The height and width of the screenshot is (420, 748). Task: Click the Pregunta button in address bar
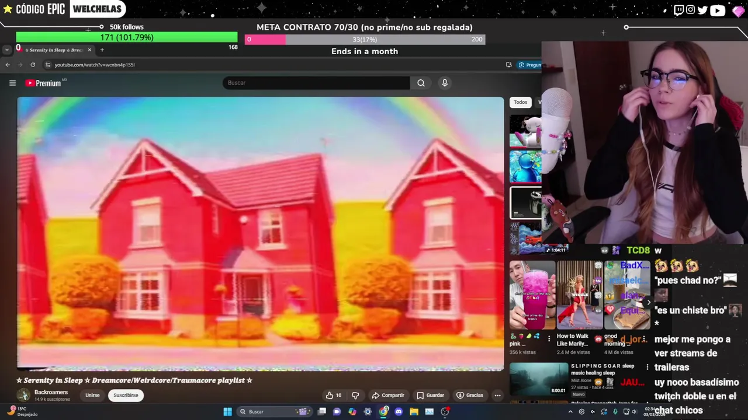pyautogui.click(x=529, y=65)
